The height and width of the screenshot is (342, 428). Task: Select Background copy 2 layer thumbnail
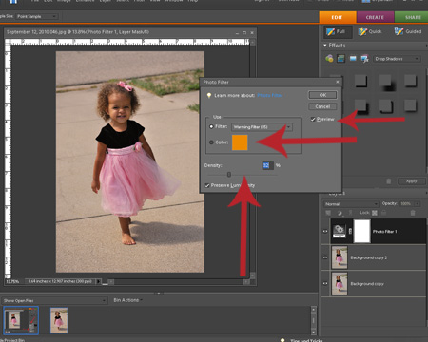tap(340, 257)
